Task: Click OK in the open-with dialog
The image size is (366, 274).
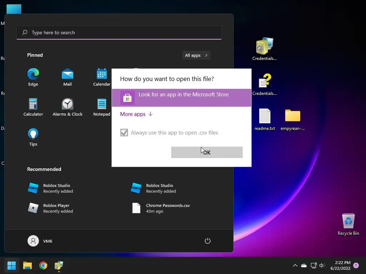Action: 207,152
